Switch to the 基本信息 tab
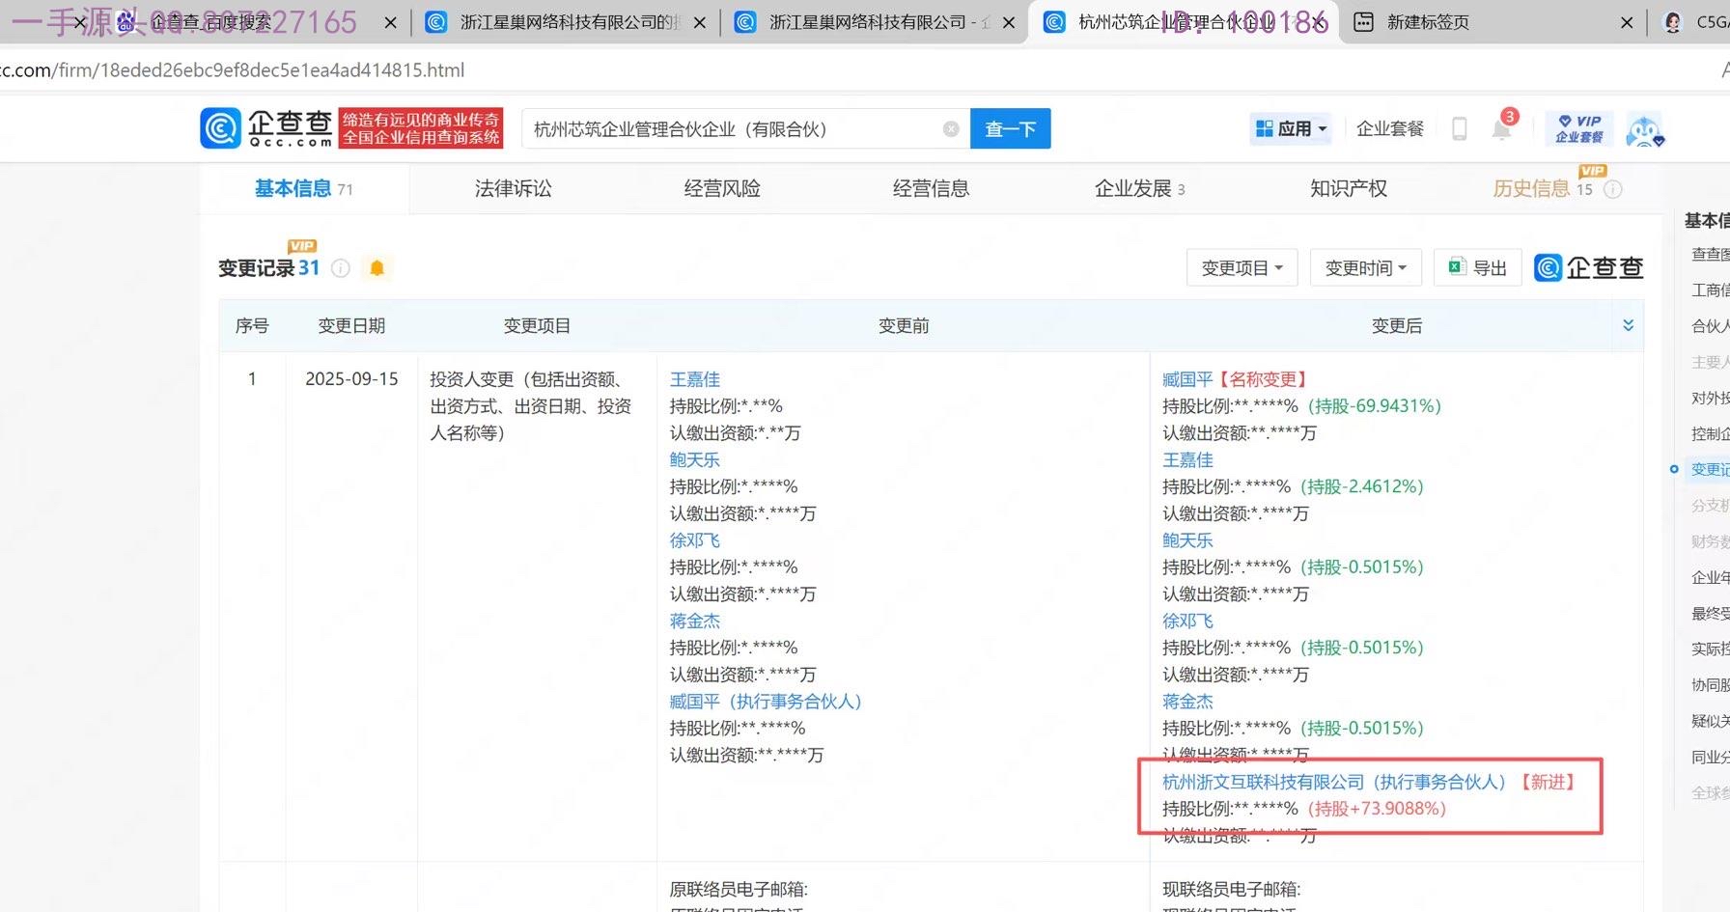Screen dimensions: 1730x912 point(303,189)
